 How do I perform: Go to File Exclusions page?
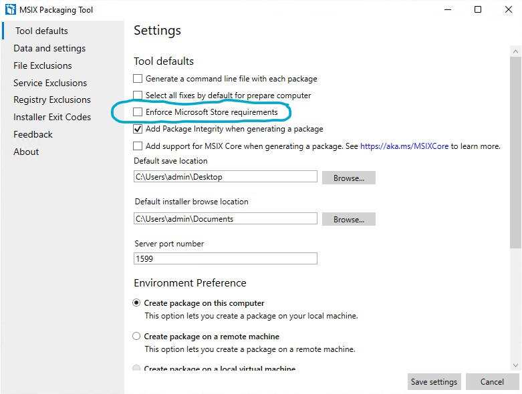click(43, 65)
